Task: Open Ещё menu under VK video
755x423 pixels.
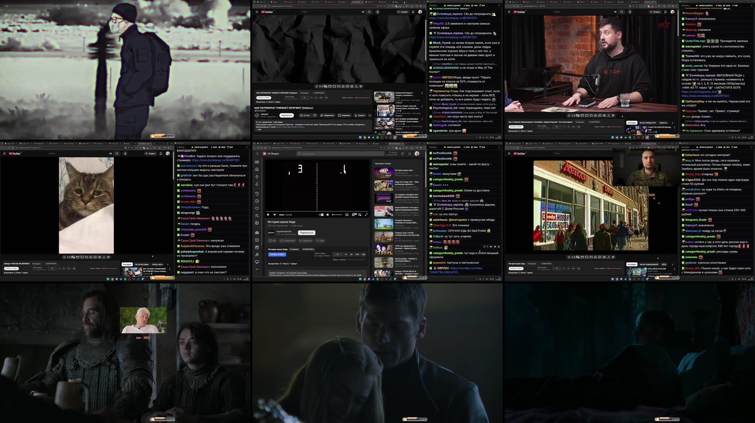Action: (320, 241)
